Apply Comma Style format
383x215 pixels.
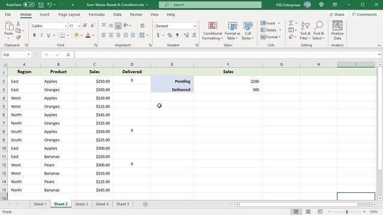pyautogui.click(x=177, y=35)
